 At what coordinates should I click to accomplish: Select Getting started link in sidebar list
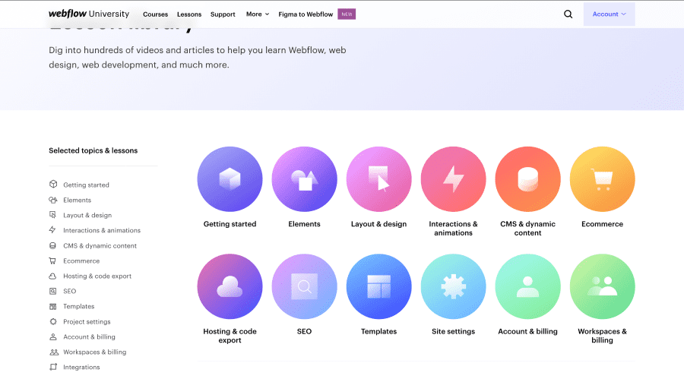tap(87, 185)
